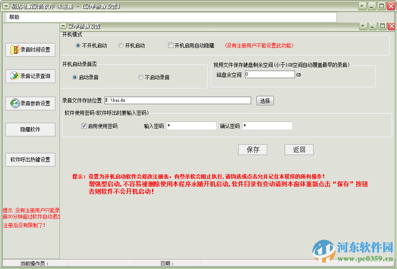Click 选择 to choose the storage folder
This screenshot has height=269, width=397.
(265, 101)
